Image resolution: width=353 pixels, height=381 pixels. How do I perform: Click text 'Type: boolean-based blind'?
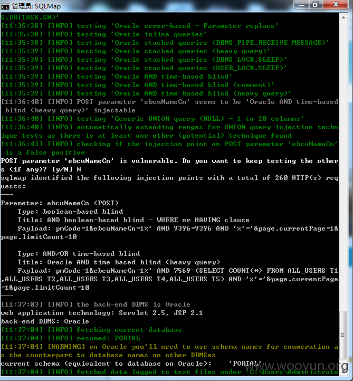point(70,212)
